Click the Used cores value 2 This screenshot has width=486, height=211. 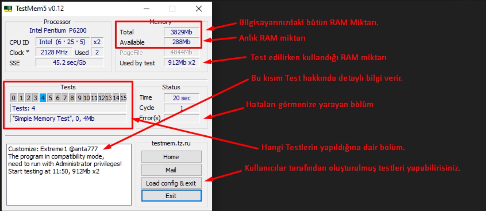97,52
